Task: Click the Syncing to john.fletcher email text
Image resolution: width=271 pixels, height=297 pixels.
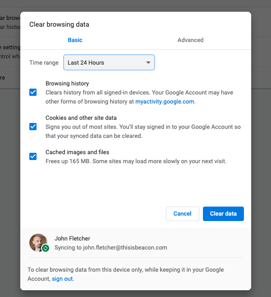Action: coord(110,248)
